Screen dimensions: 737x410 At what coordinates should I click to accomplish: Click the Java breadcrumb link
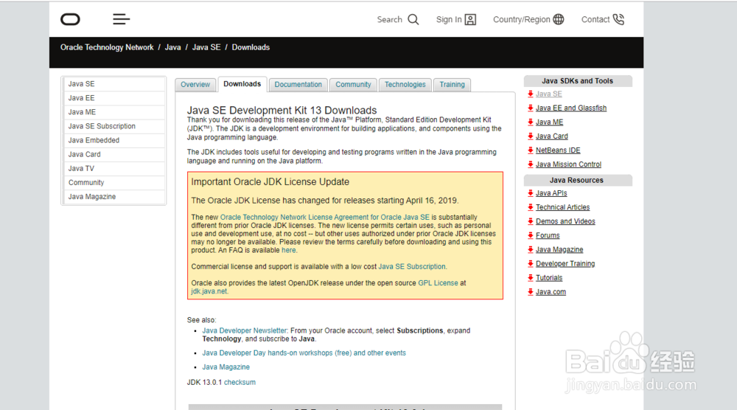(172, 47)
